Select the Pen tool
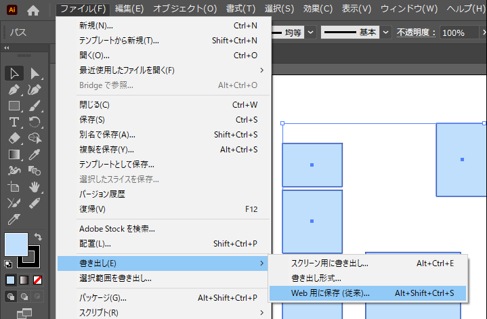Image resolution: width=487 pixels, height=319 pixels. pyautogui.click(x=14, y=89)
